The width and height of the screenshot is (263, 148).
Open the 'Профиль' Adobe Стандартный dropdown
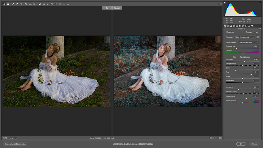pyautogui.click(x=245, y=37)
